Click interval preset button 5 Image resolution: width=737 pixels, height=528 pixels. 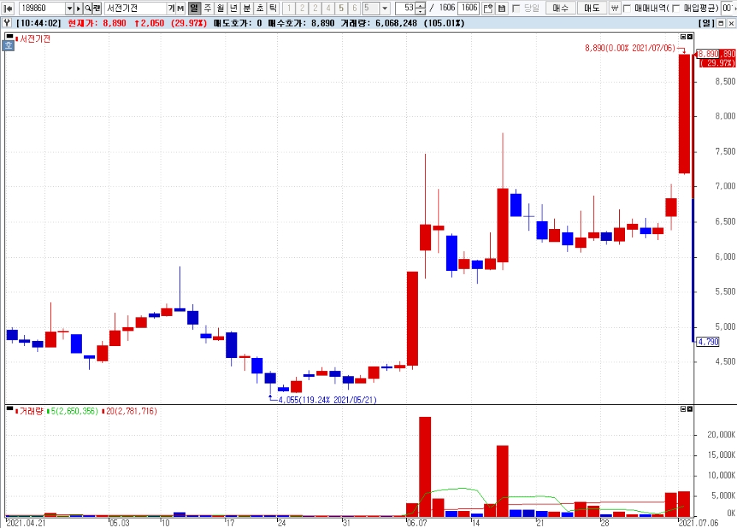(x=341, y=8)
